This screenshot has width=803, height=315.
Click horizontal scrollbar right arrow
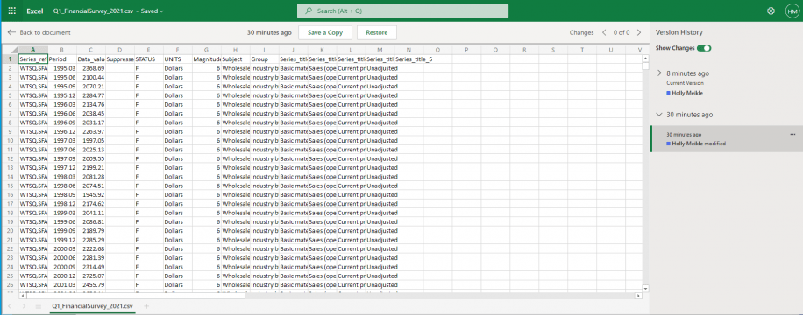(x=638, y=296)
